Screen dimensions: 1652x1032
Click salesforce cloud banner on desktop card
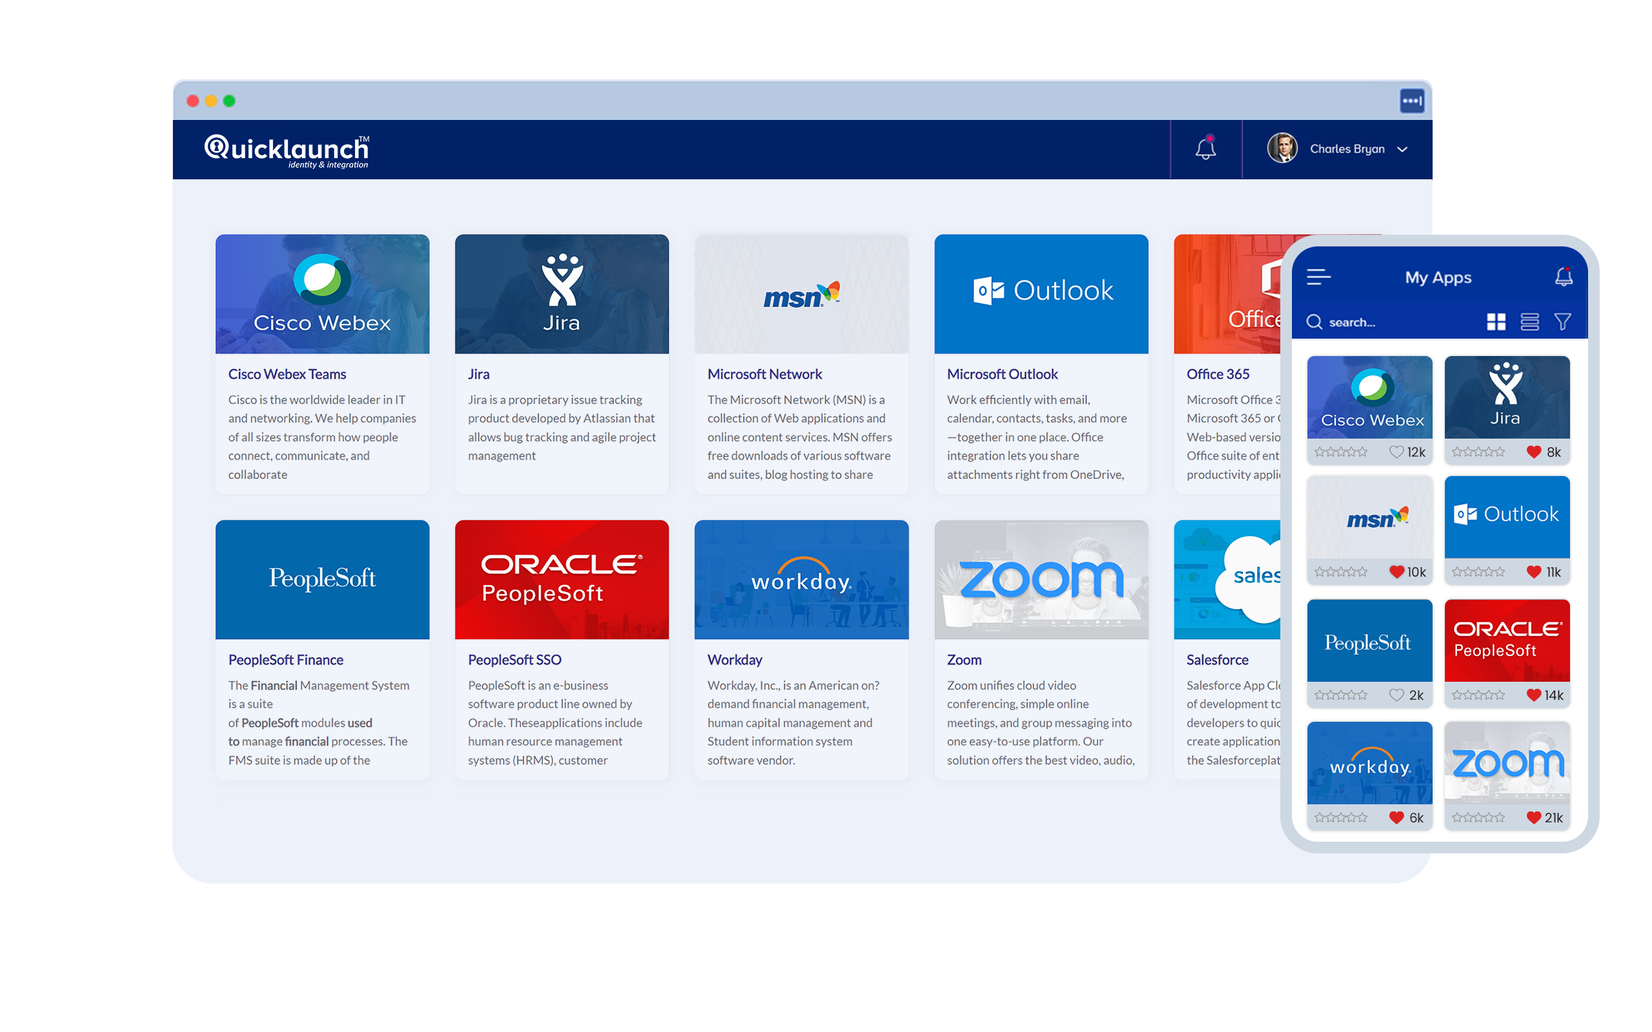coord(1227,579)
